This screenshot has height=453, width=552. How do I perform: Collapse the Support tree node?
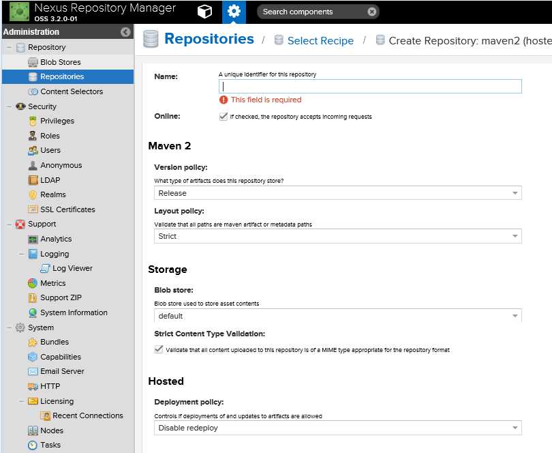point(9,224)
